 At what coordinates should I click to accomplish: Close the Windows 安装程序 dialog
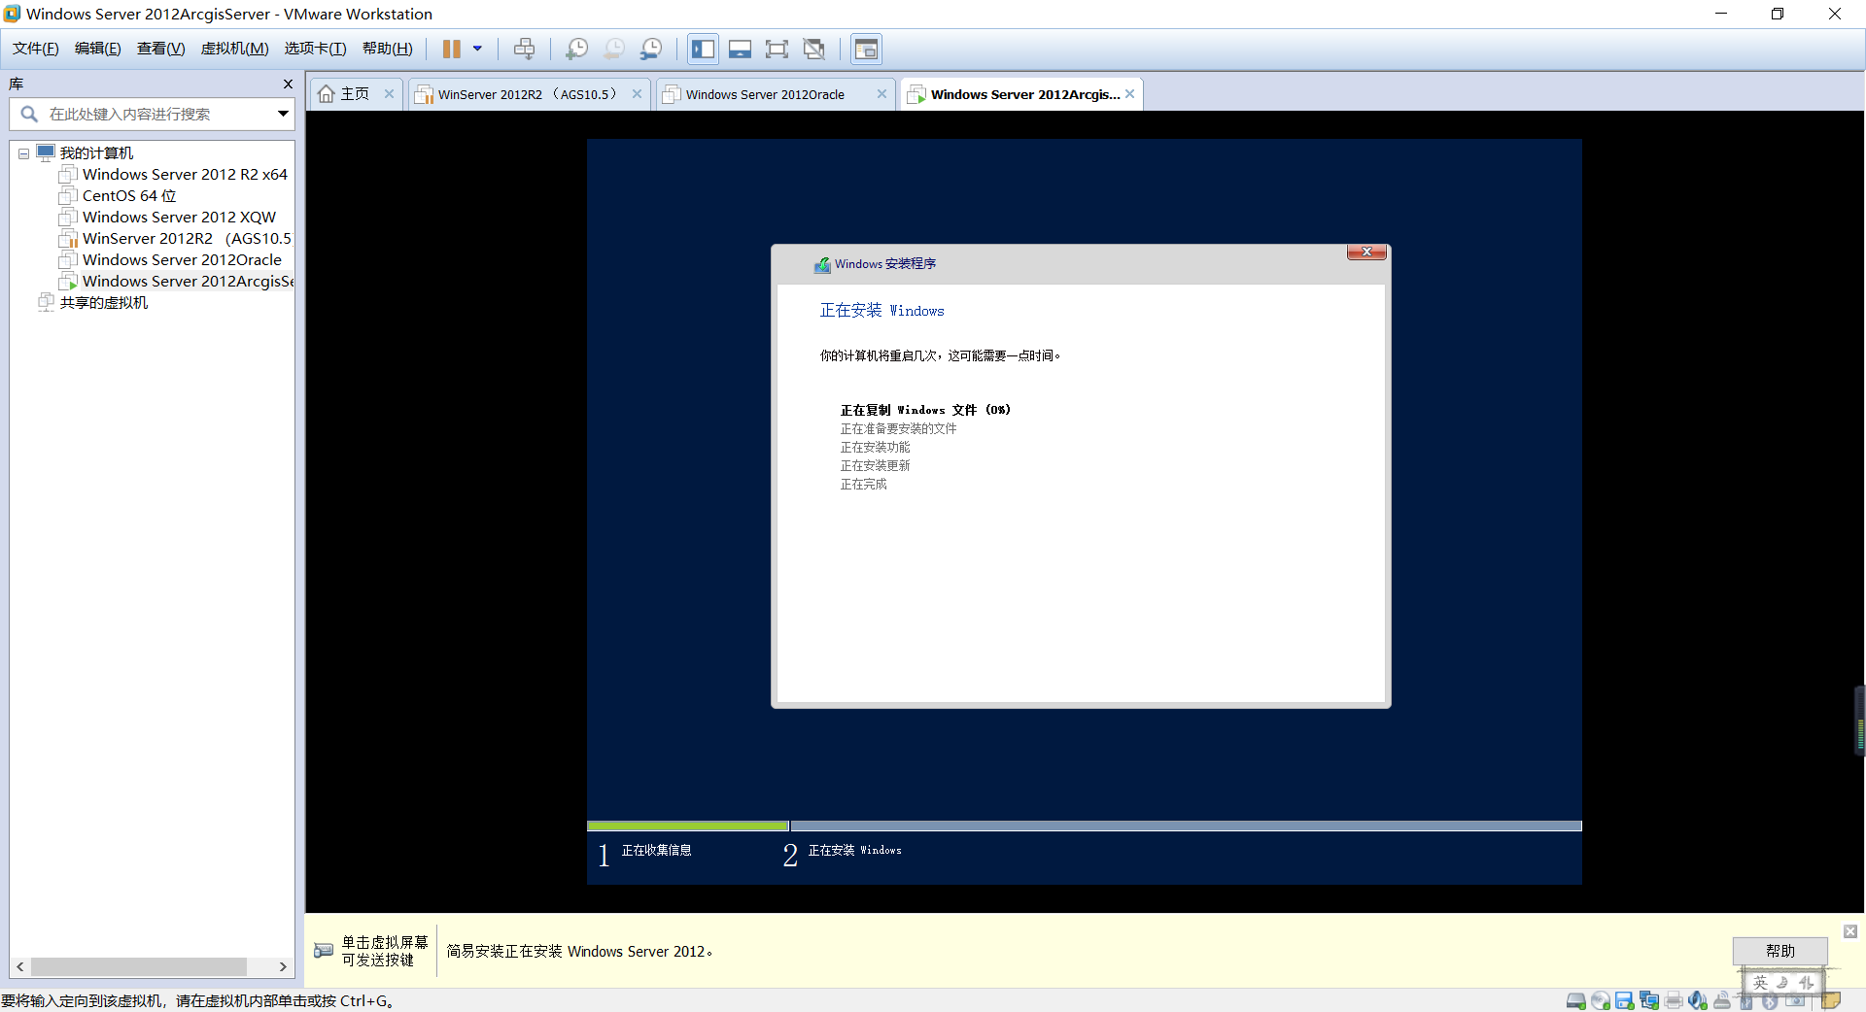point(1366,253)
